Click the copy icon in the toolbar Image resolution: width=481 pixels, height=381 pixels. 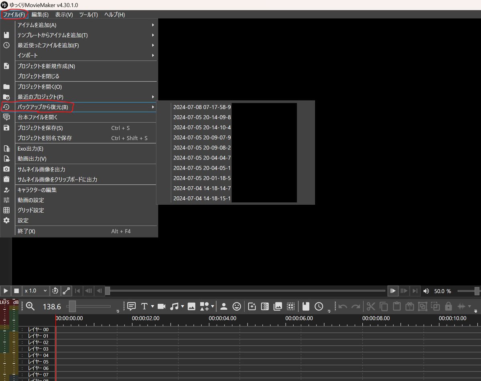pos(384,306)
